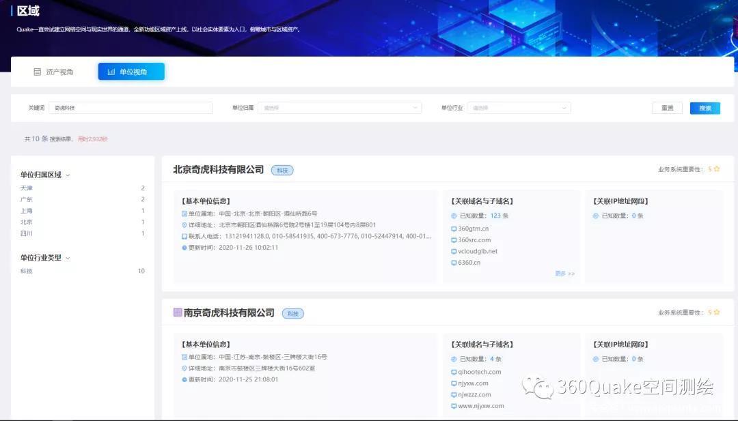The image size is (738, 421).
Task: Click the 科技 tag beside 北京奇虎科技有限公司
Action: 282,170
